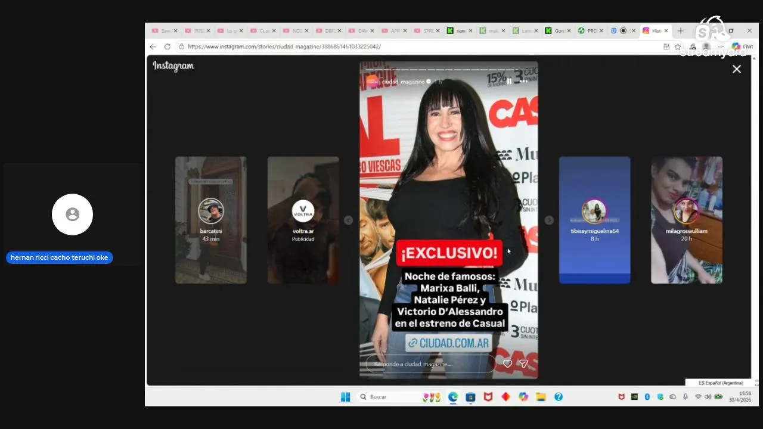
Task: Reload the browser page
Action: [167, 46]
